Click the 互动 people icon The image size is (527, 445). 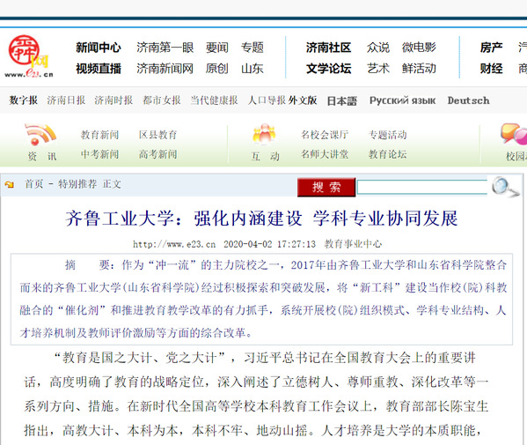coord(264,133)
